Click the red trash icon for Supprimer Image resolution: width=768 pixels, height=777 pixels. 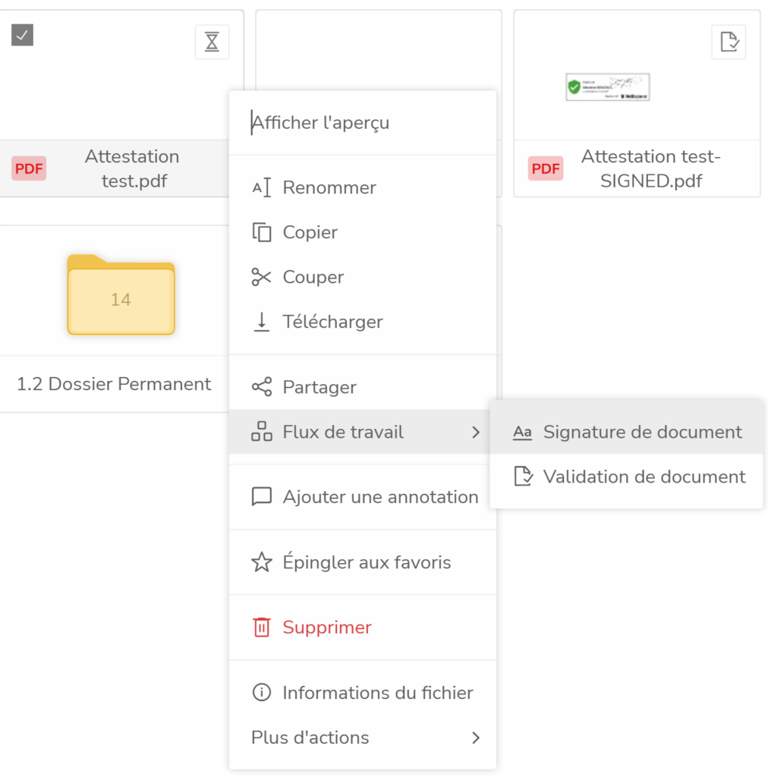(261, 628)
